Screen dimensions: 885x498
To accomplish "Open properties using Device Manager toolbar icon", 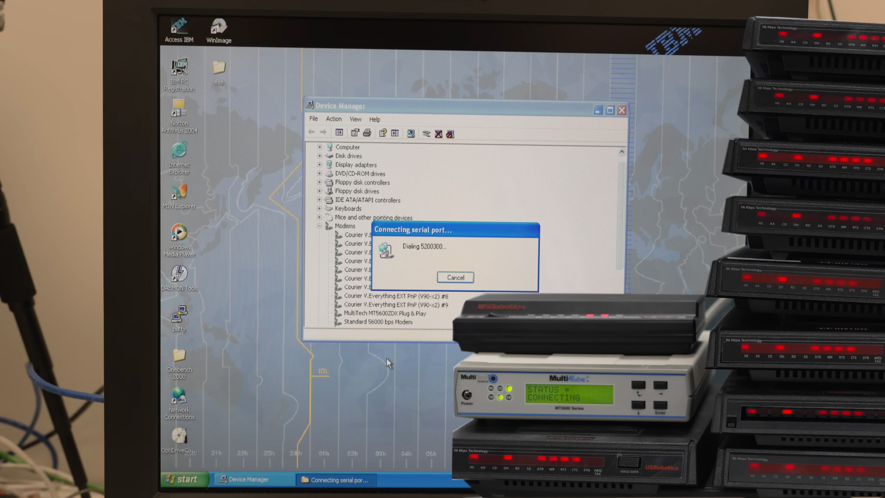I will (x=356, y=133).
